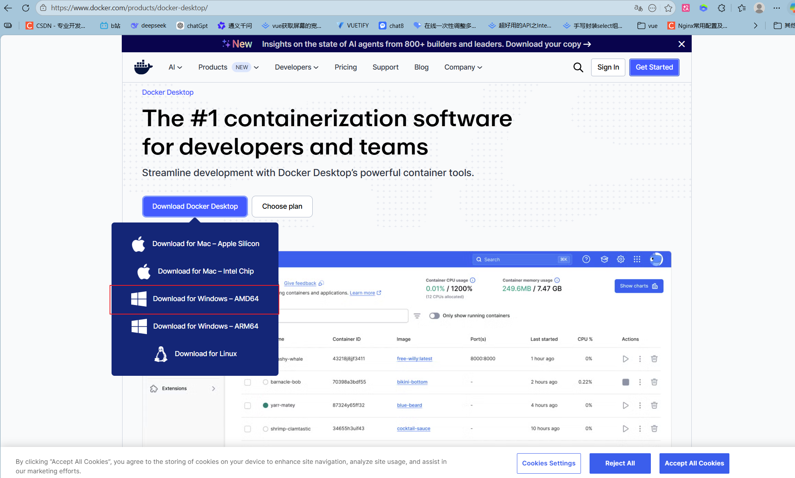Open the browser profile avatar
Image resolution: width=795 pixels, height=478 pixels.
[759, 8]
